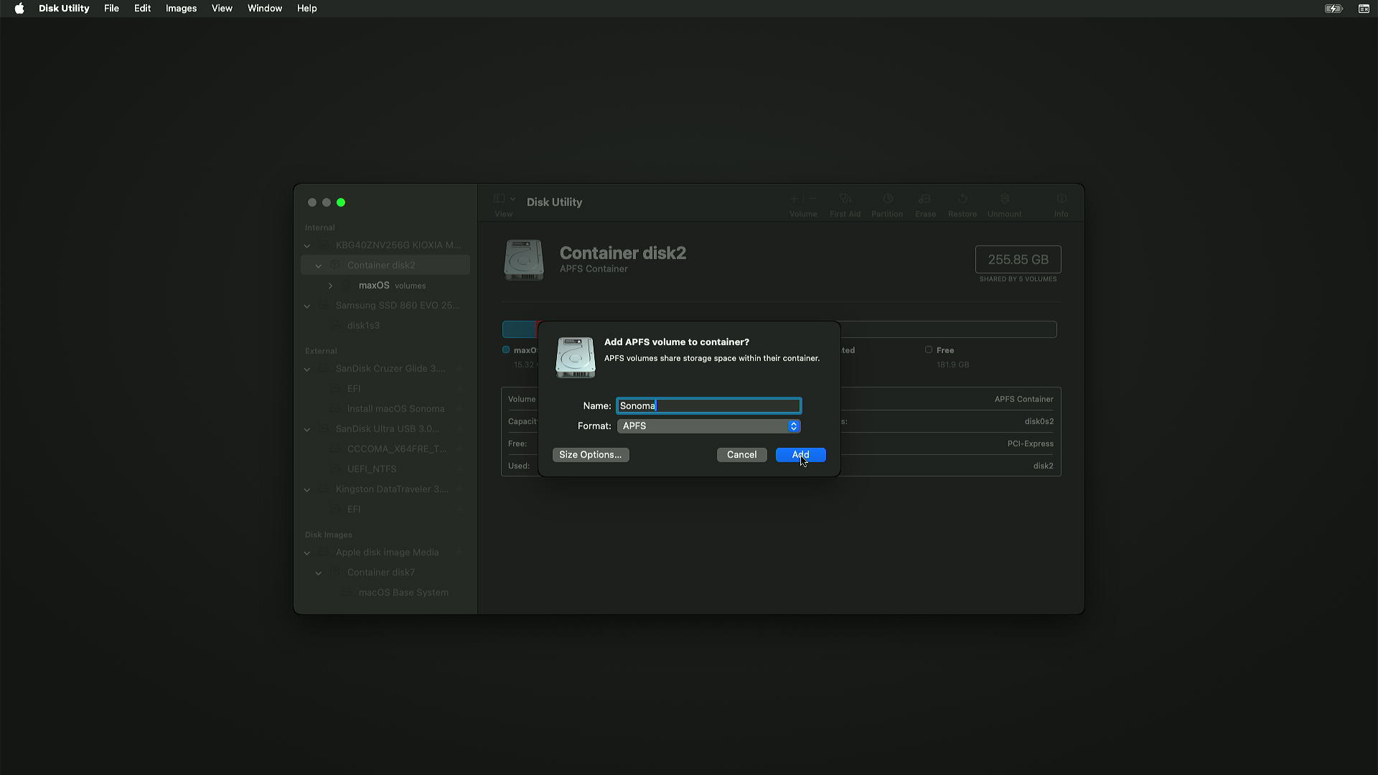Viewport: 1378px width, 775px height.
Task: Open the Images menu
Action: (181, 9)
